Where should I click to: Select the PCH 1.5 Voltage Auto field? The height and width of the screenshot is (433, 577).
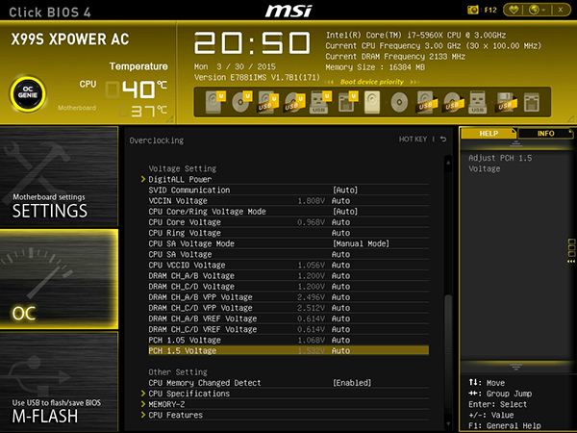[x=340, y=350]
